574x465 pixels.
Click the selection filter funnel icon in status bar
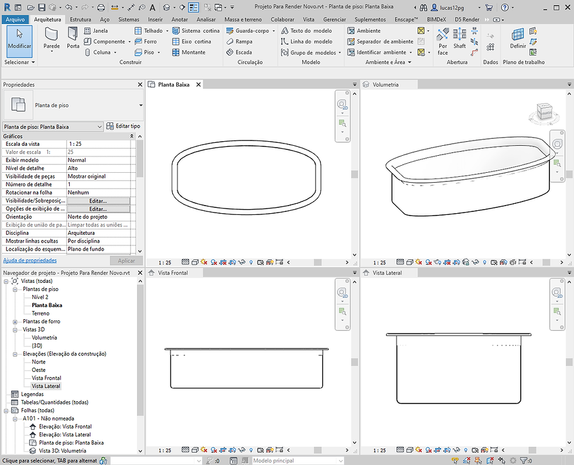click(524, 460)
